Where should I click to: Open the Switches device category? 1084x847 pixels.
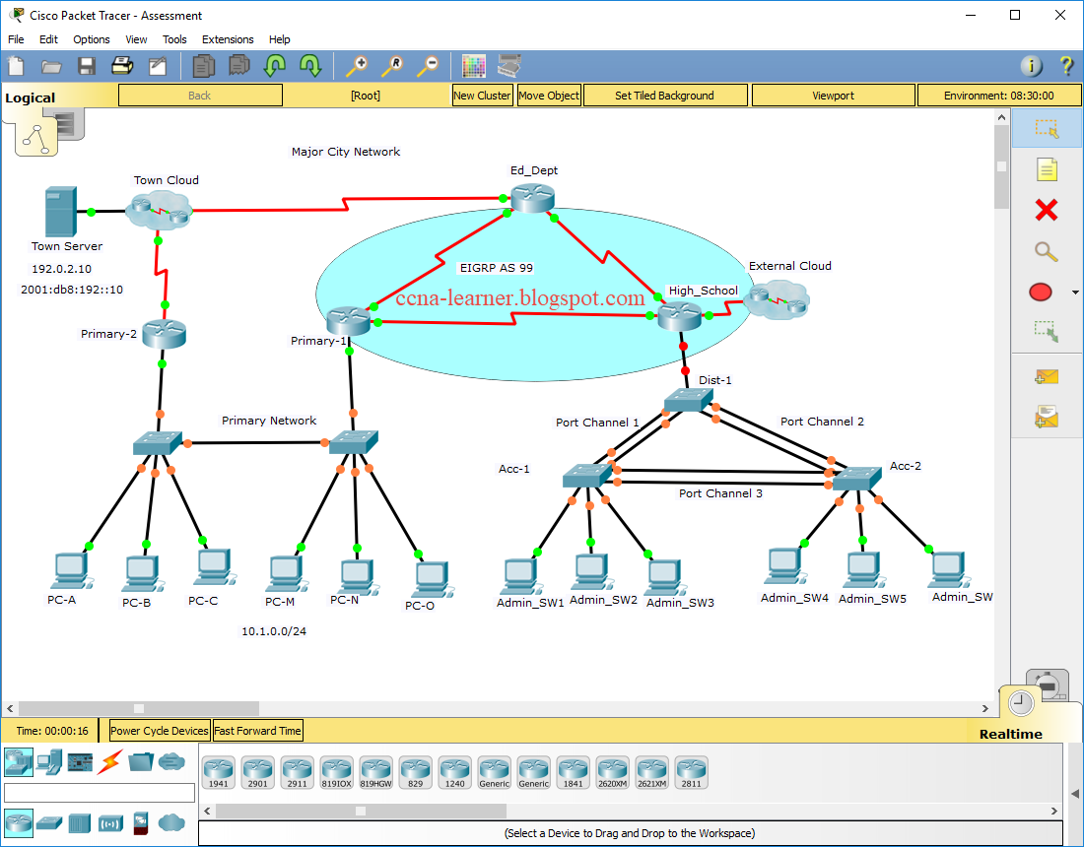(x=47, y=823)
